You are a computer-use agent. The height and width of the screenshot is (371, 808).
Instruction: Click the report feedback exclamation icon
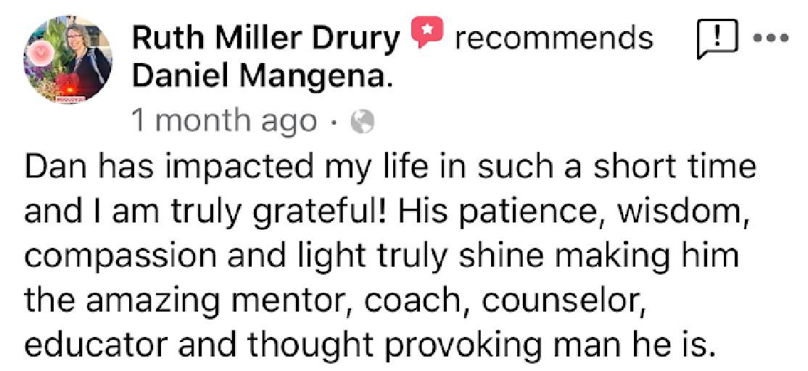point(717,37)
